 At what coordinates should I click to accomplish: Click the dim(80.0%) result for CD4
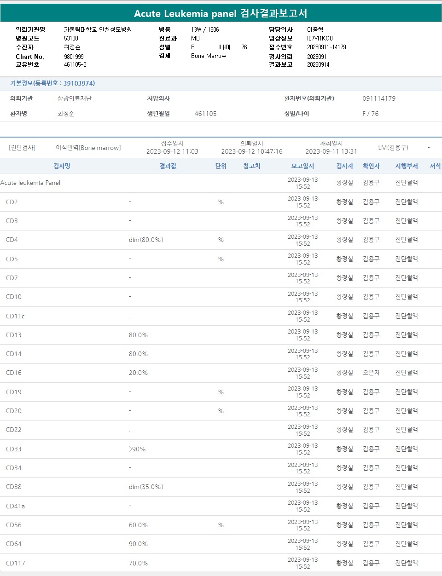pos(146,240)
